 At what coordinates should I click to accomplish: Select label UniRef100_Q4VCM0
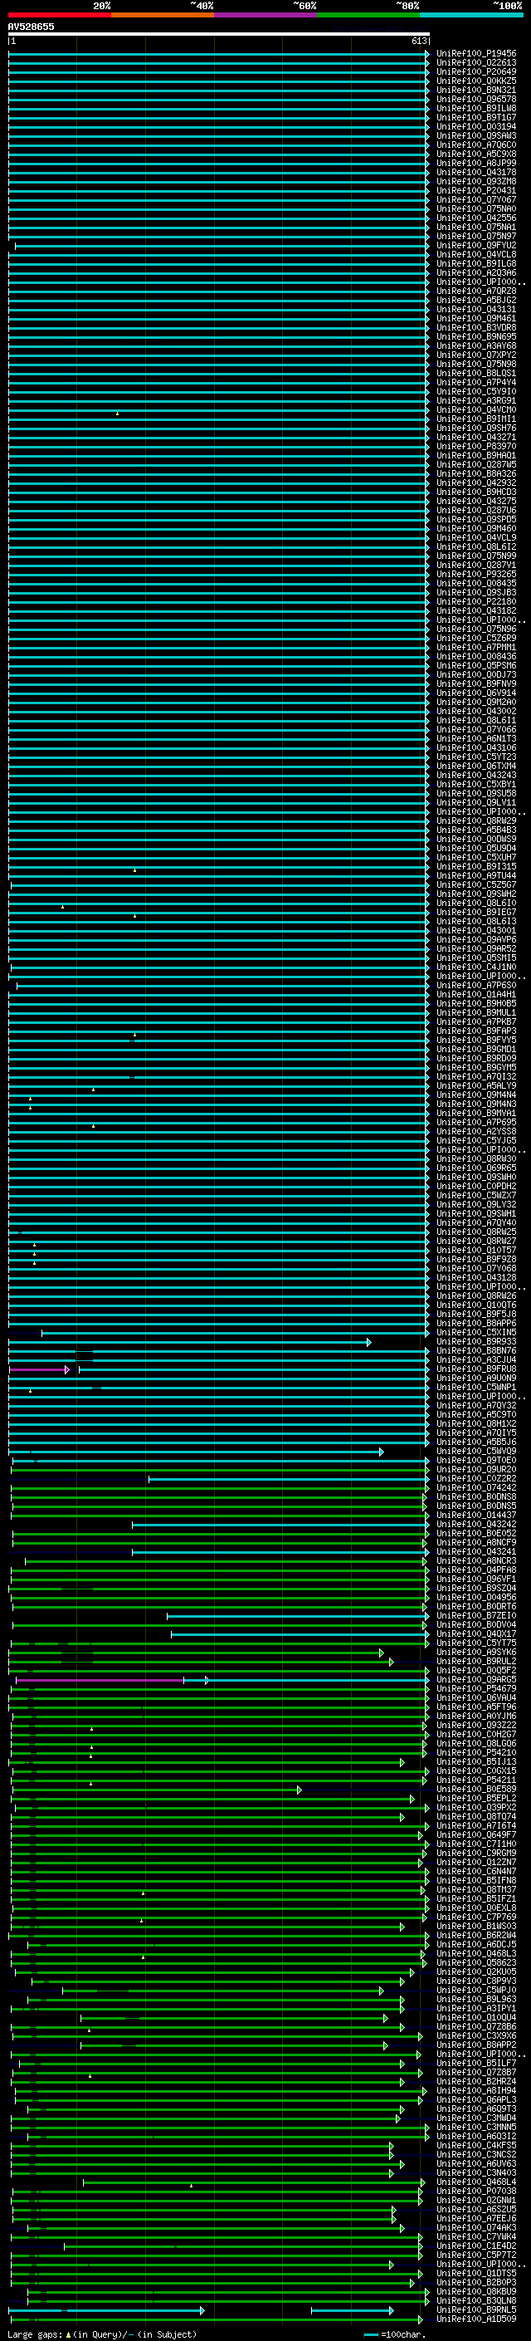[475, 410]
